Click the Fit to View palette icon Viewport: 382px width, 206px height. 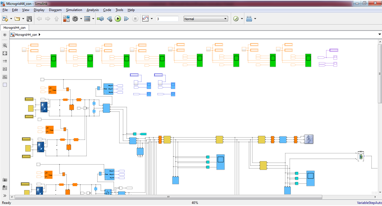click(5, 53)
